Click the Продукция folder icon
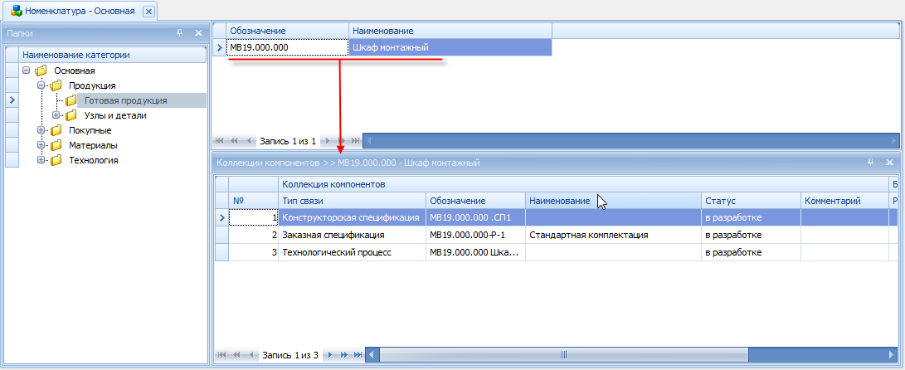This screenshot has height=370, width=905. tap(56, 85)
